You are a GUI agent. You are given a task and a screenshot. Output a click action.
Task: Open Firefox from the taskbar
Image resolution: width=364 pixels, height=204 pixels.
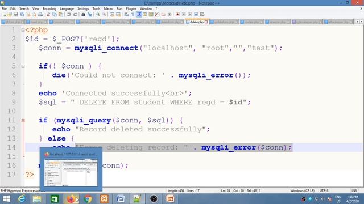(x=71, y=199)
